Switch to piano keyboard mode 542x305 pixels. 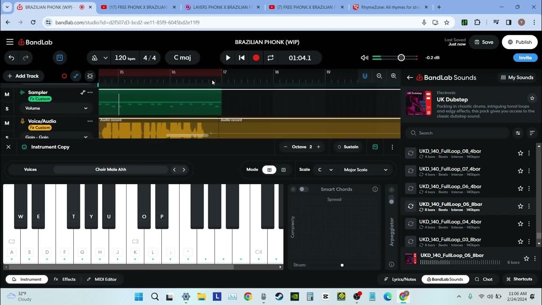pyautogui.click(x=269, y=169)
